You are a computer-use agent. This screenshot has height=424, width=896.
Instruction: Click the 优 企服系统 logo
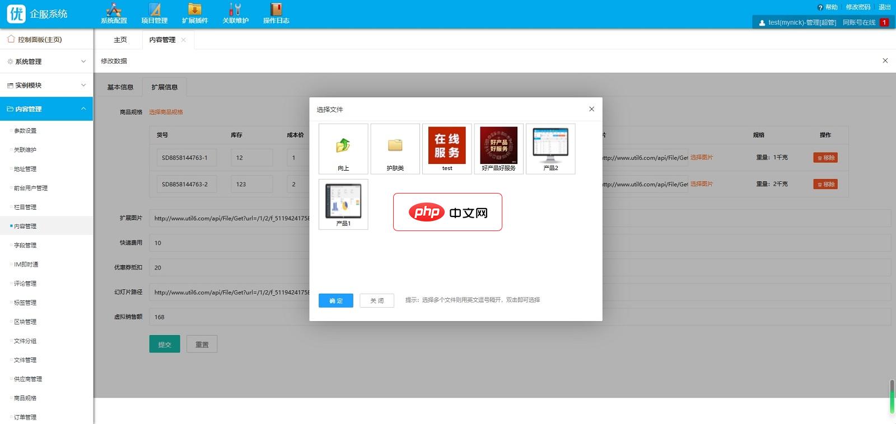click(x=38, y=13)
